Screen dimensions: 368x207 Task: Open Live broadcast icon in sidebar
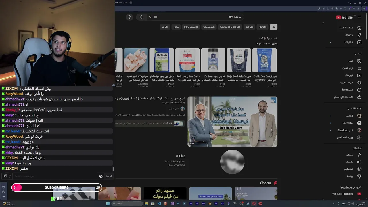point(359,162)
